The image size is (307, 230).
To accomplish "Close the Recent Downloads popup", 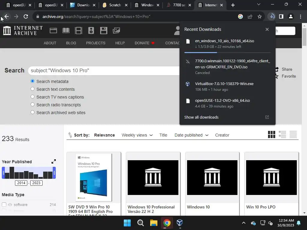I will pos(267,29).
